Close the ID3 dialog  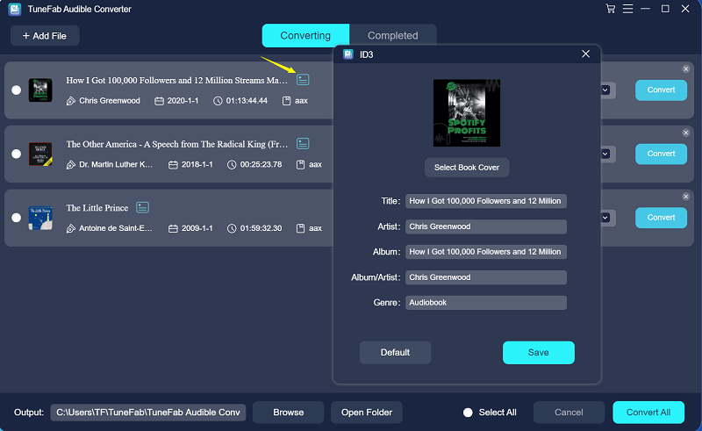click(586, 54)
